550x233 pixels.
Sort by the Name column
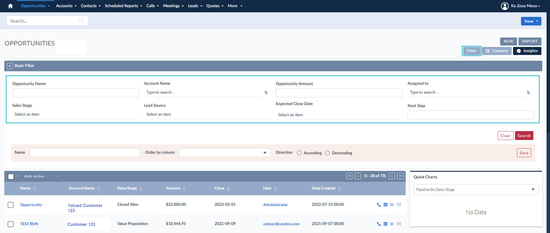coord(34,189)
